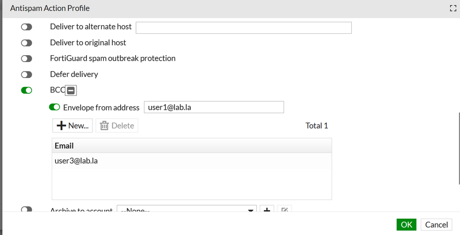The image size is (460, 235).
Task: Select the user3@lab.la email row
Action: 191,160
